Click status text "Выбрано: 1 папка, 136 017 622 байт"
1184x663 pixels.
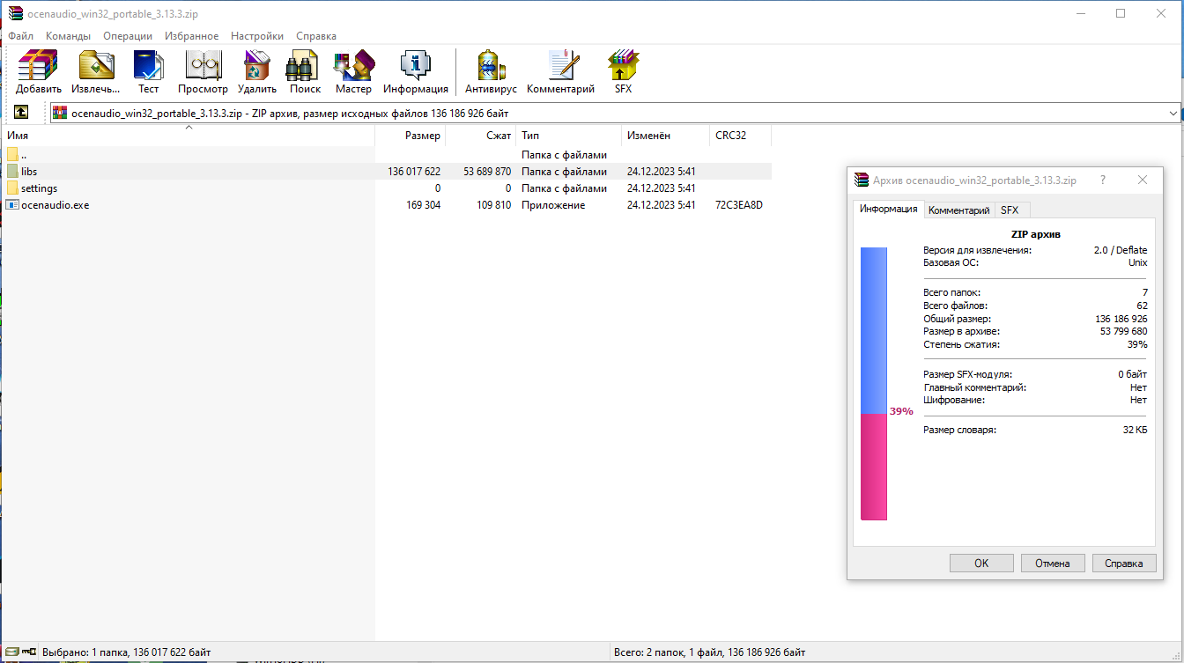tap(127, 652)
